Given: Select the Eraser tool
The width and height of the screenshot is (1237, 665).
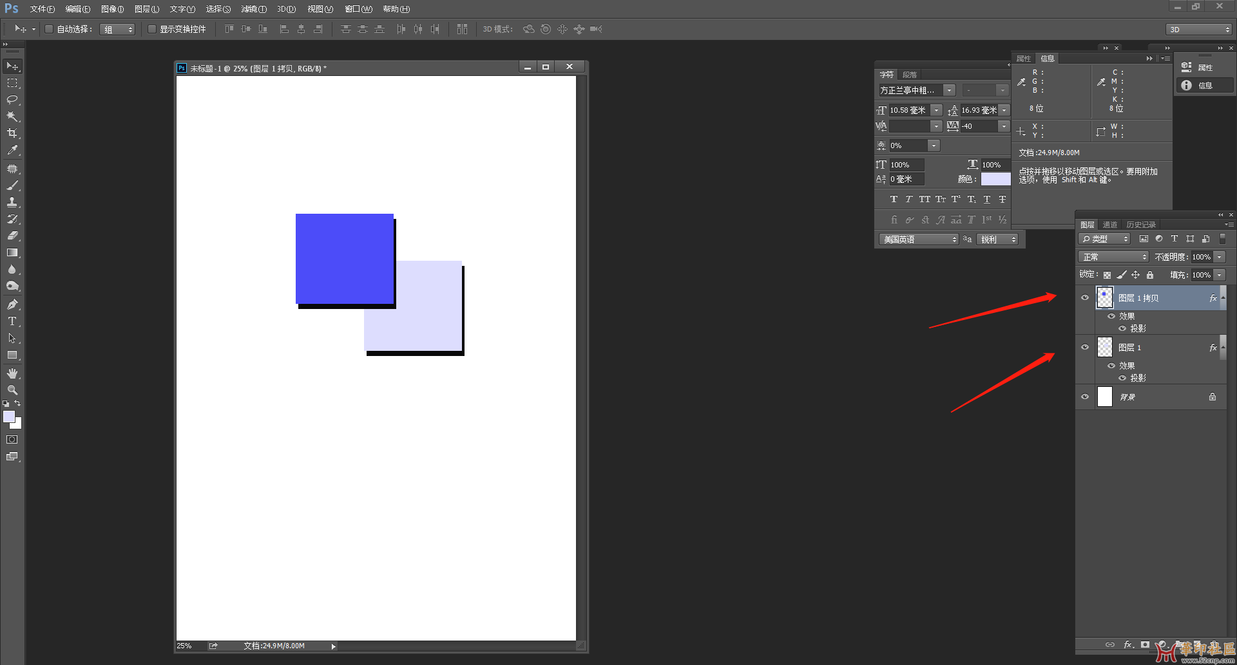Looking at the screenshot, I should [x=12, y=236].
